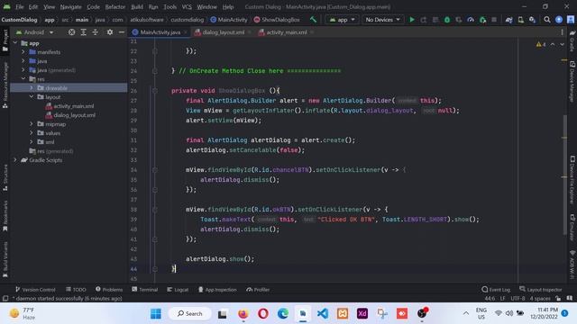
Task: Open the Terminal tool window
Action: [144, 290]
